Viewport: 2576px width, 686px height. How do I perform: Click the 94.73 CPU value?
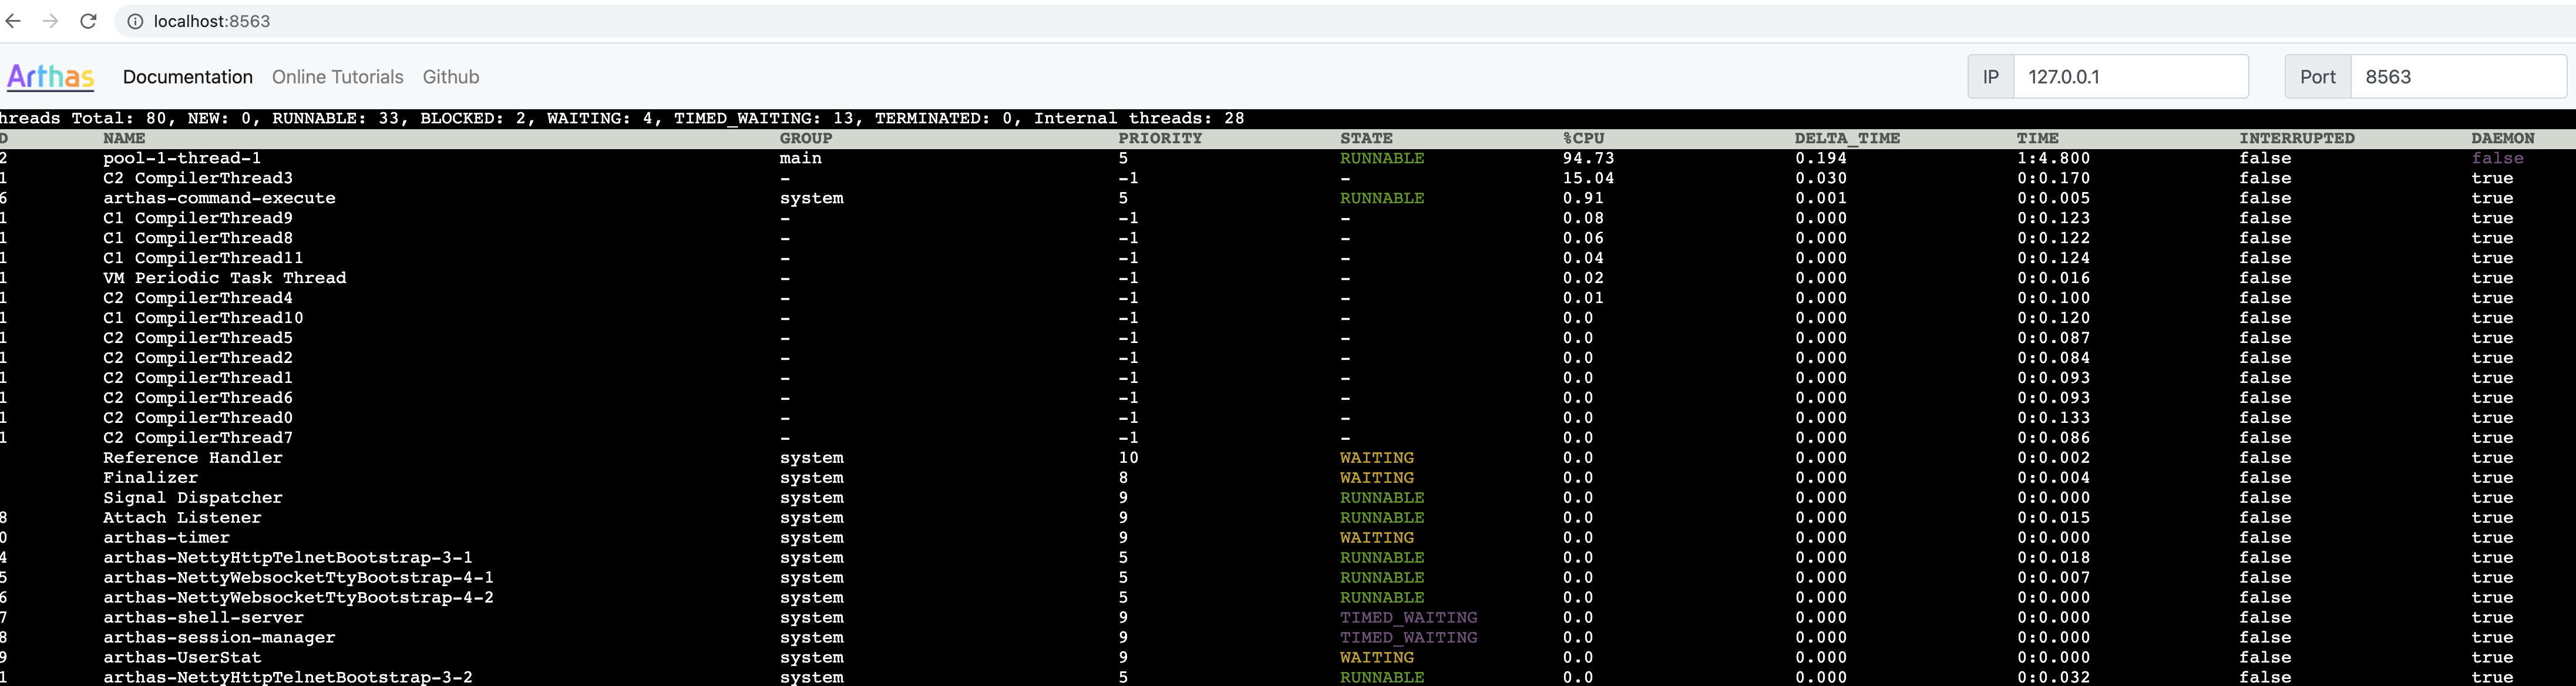click(1588, 158)
